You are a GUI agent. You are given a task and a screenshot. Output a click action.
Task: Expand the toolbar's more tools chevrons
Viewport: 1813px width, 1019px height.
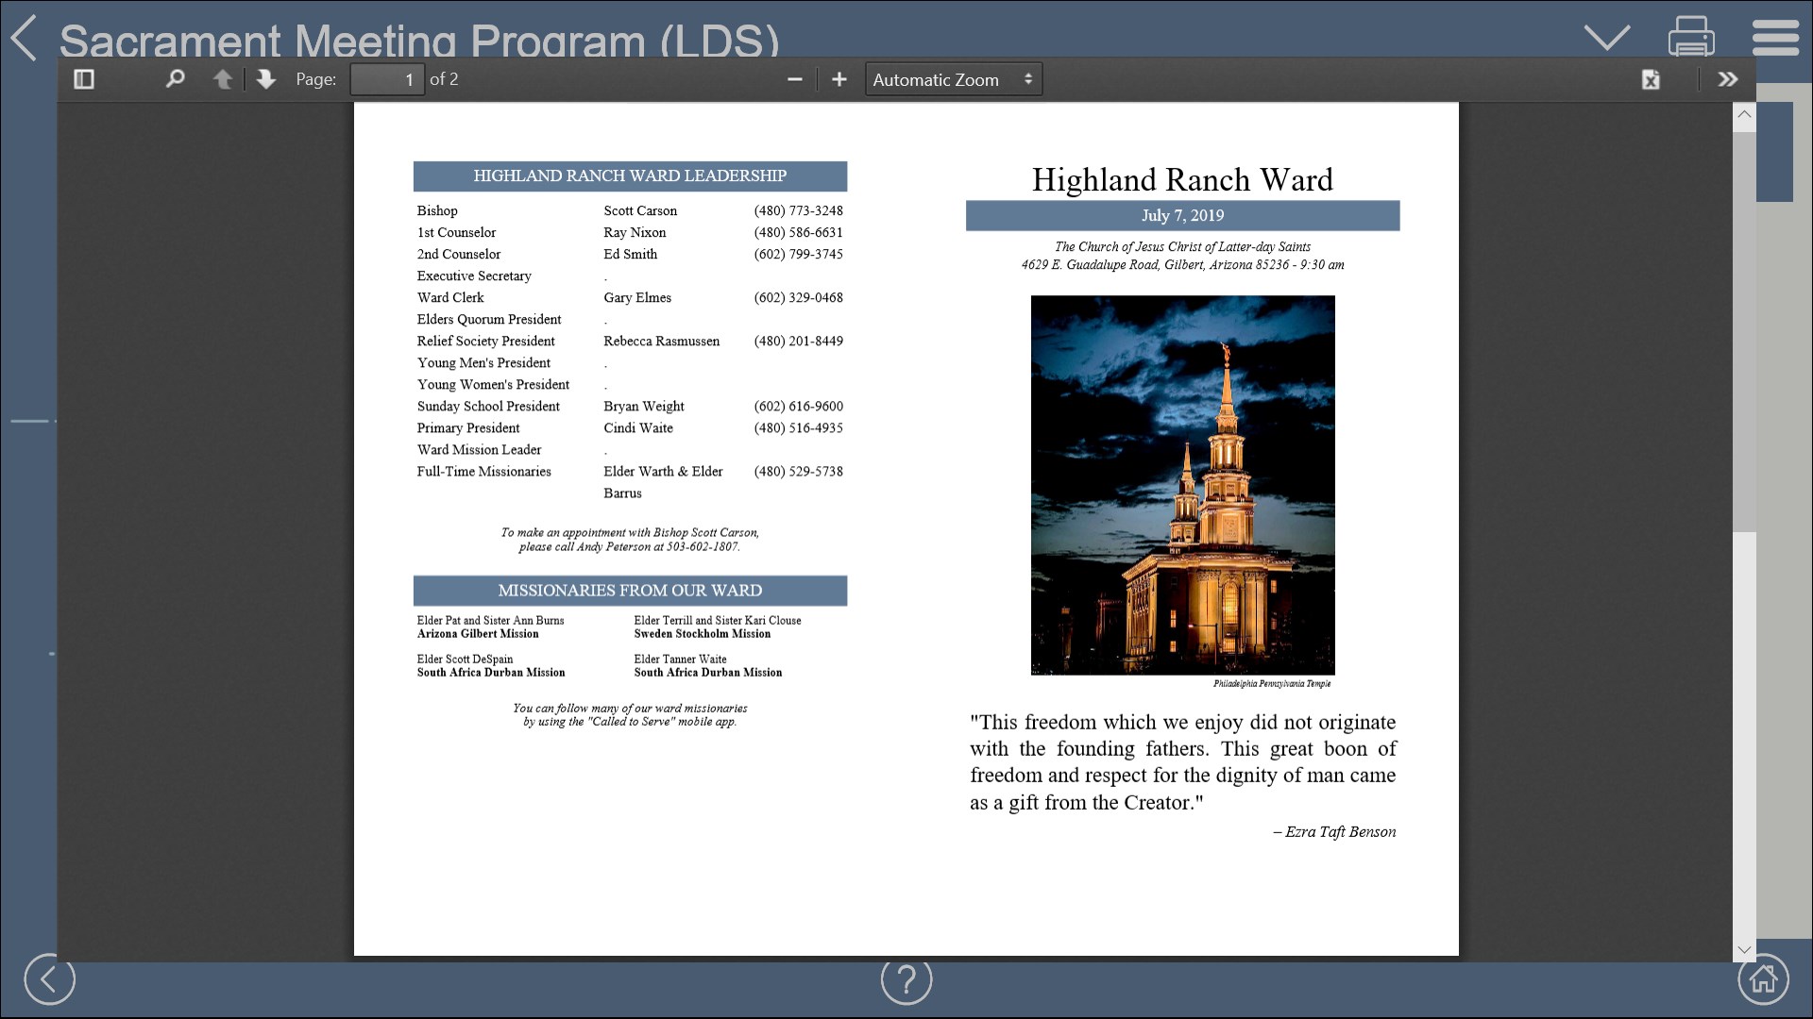(x=1727, y=79)
